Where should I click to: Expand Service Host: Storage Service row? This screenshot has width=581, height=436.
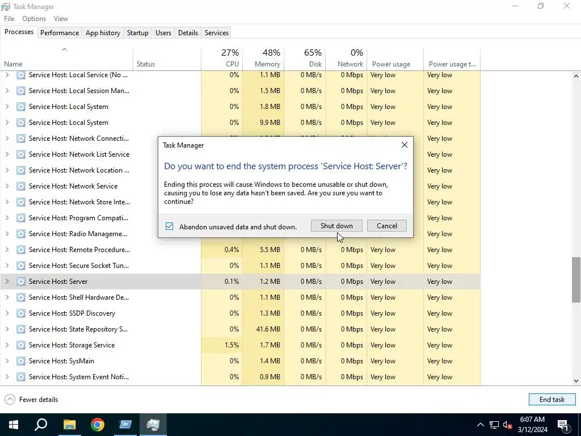(x=7, y=345)
